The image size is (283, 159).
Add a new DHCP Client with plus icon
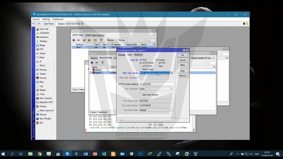[x=74, y=40]
